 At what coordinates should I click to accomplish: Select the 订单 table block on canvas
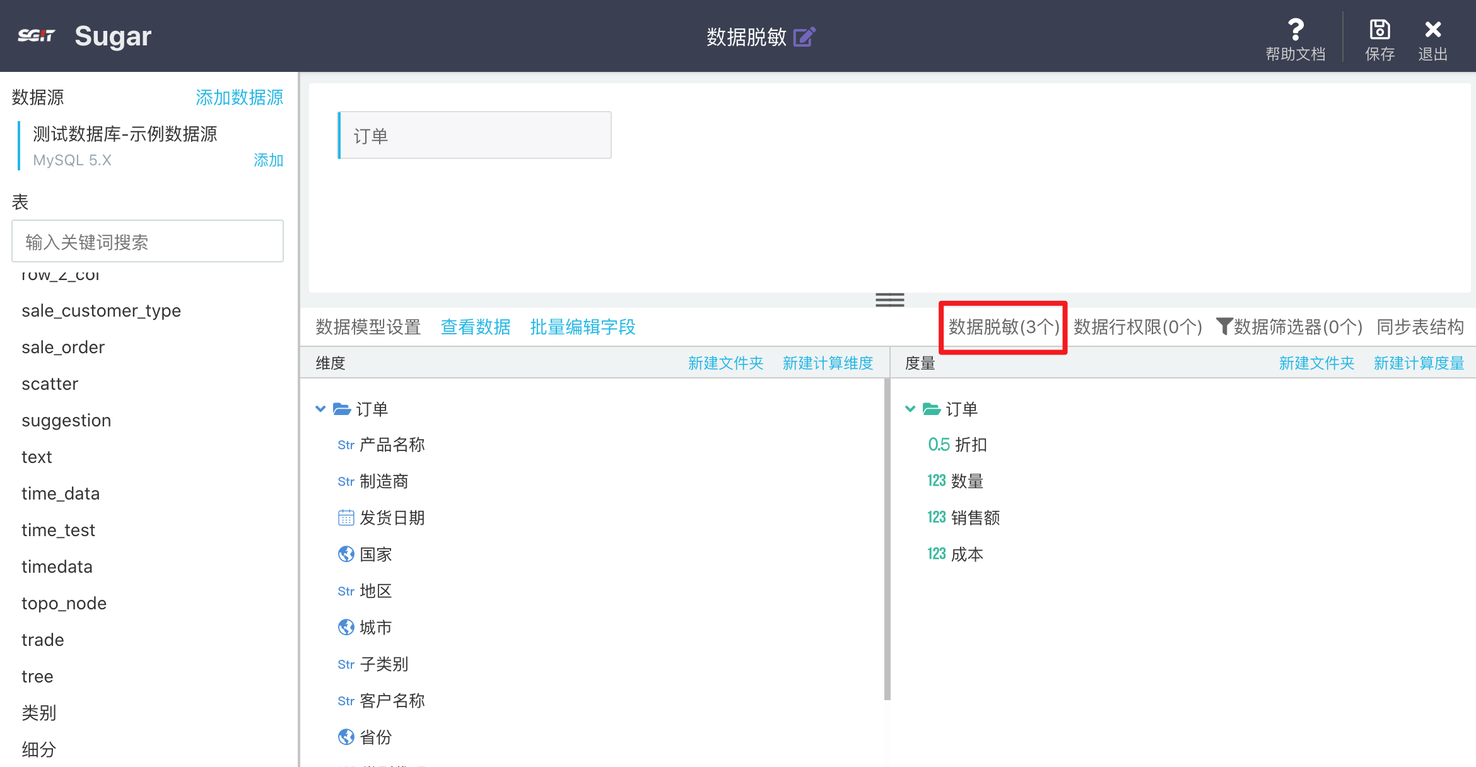(x=474, y=136)
